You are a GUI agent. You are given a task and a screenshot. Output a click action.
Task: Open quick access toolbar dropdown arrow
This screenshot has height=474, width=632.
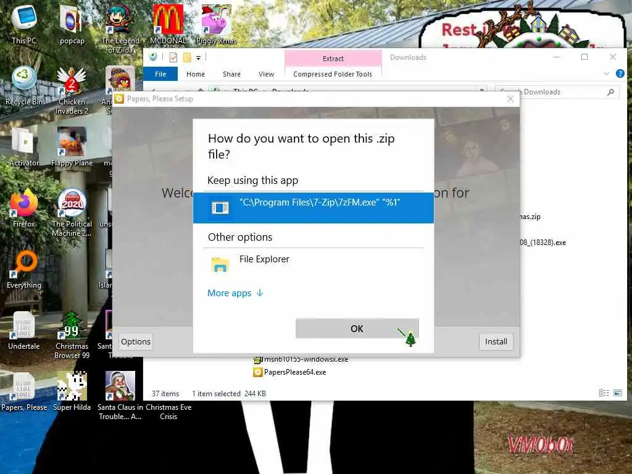pos(198,57)
